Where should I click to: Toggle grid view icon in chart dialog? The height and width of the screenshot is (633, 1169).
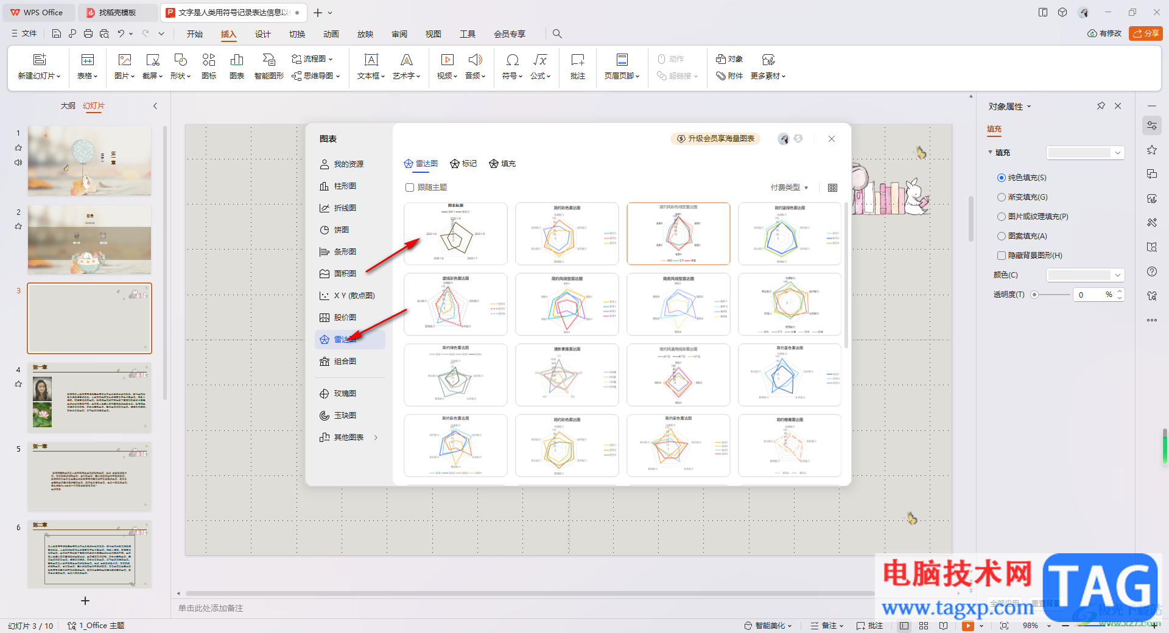point(832,188)
